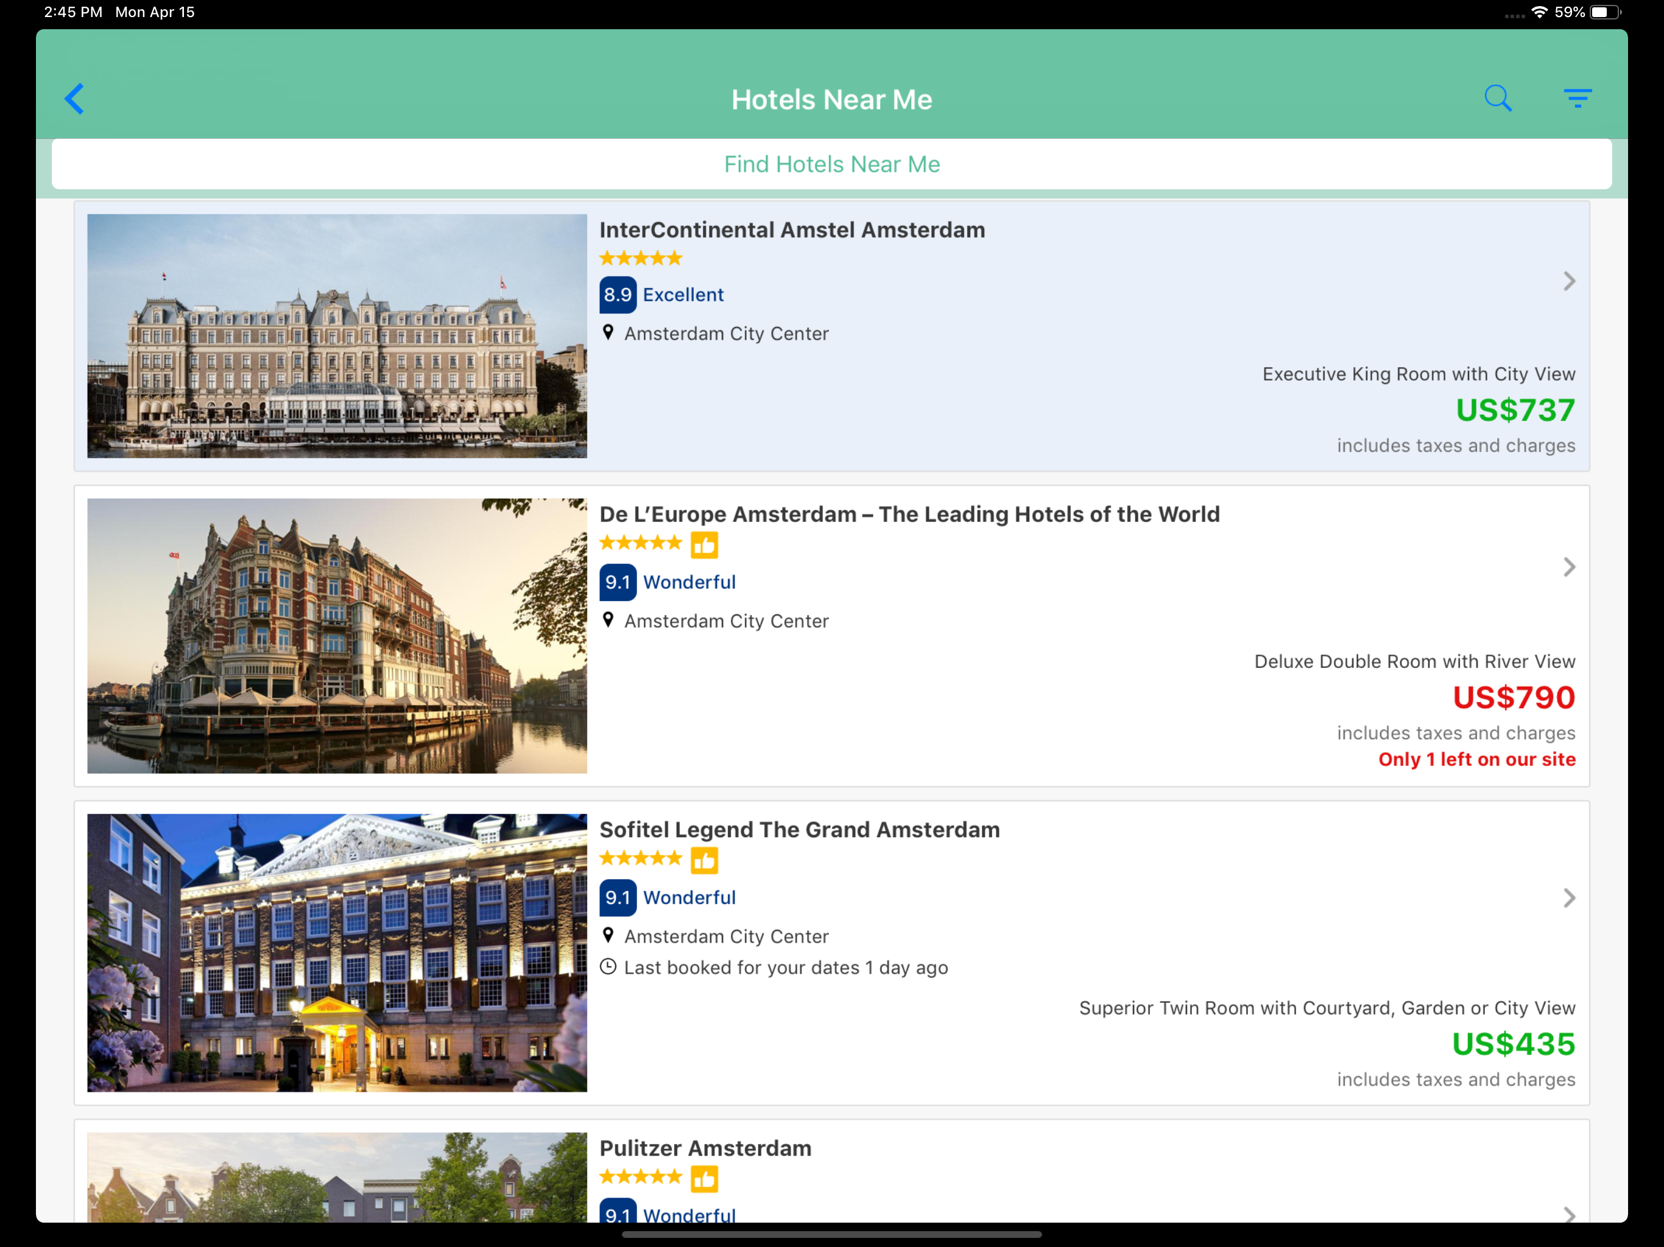Image resolution: width=1664 pixels, height=1247 pixels.
Task: Tap De L'Europe Amsterdam City Center text
Action: [727, 620]
